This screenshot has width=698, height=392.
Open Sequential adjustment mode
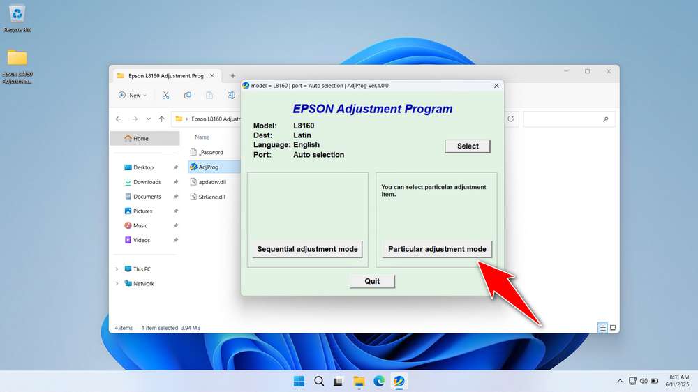point(308,249)
